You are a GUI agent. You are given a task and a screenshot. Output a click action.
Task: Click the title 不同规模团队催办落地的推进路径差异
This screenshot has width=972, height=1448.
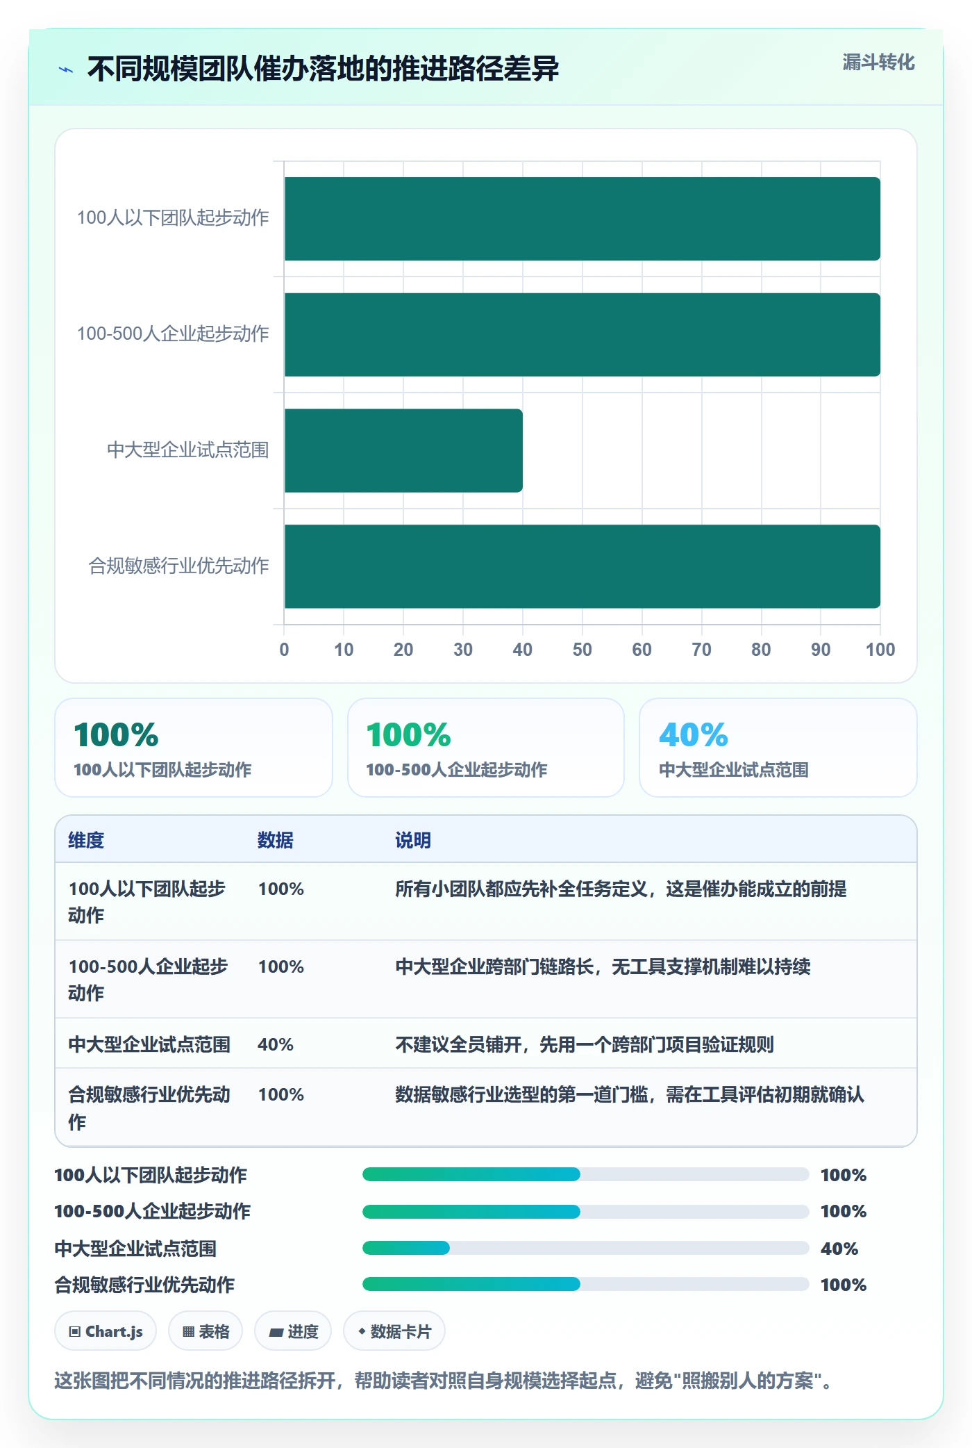pos(323,69)
